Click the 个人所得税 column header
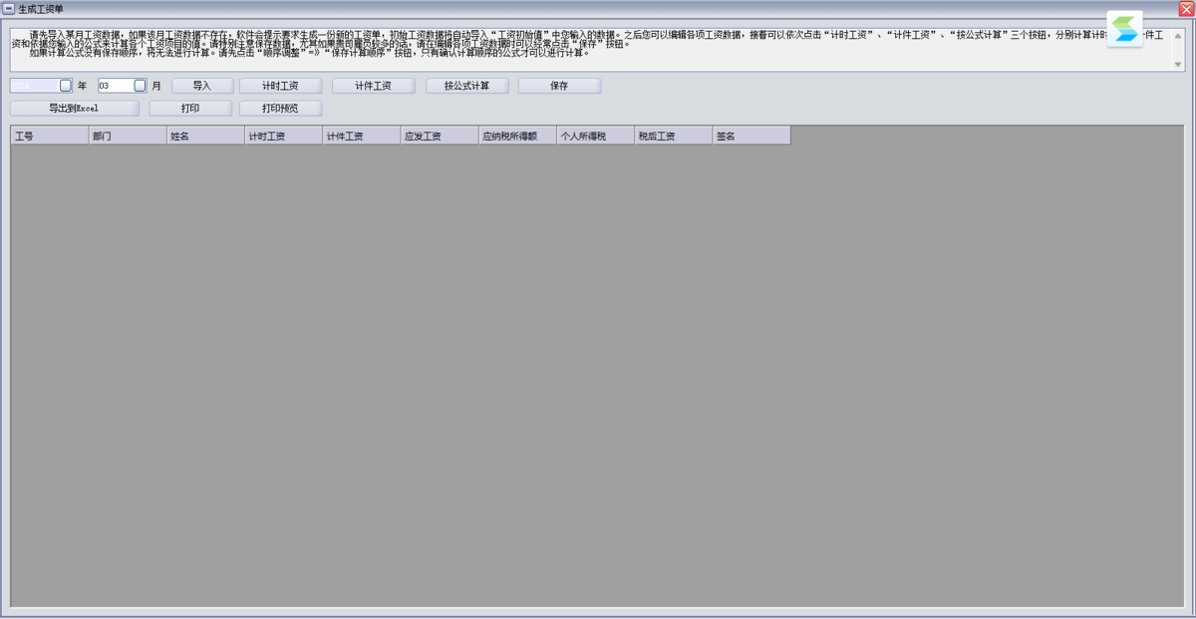The image size is (1196, 619). click(595, 136)
